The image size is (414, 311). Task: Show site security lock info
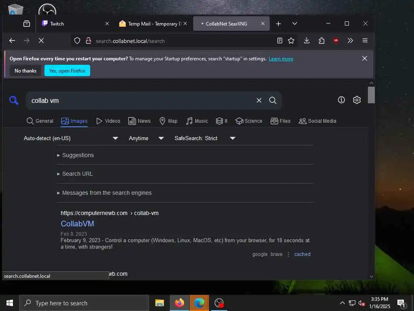[x=89, y=41]
